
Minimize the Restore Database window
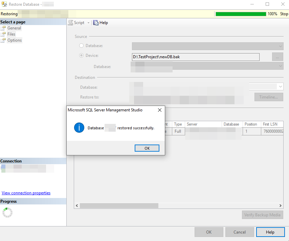pos(252,4)
